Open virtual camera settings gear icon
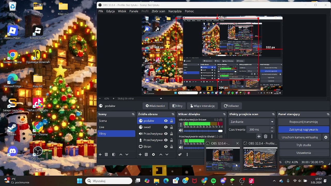Viewport: 331px width, 186px height. (x=326, y=137)
